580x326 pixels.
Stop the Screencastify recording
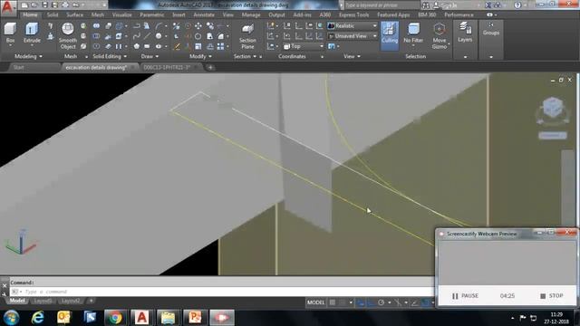pos(552,296)
